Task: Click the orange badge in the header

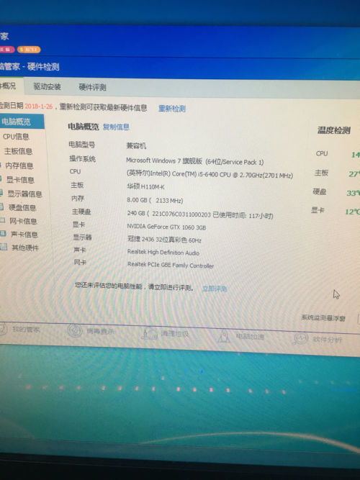Action: [29, 49]
